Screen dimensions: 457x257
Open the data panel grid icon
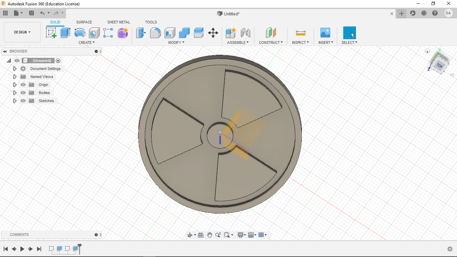(x=5, y=13)
